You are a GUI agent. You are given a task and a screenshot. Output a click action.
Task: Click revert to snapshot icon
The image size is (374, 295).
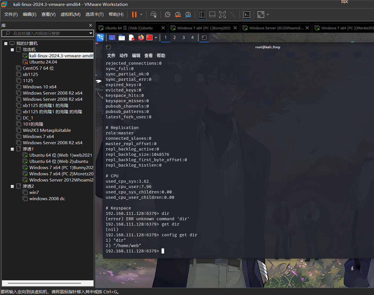pyautogui.click(x=178, y=15)
